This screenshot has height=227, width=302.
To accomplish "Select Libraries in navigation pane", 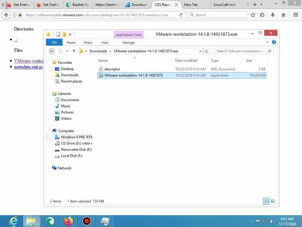I will click(x=65, y=94).
